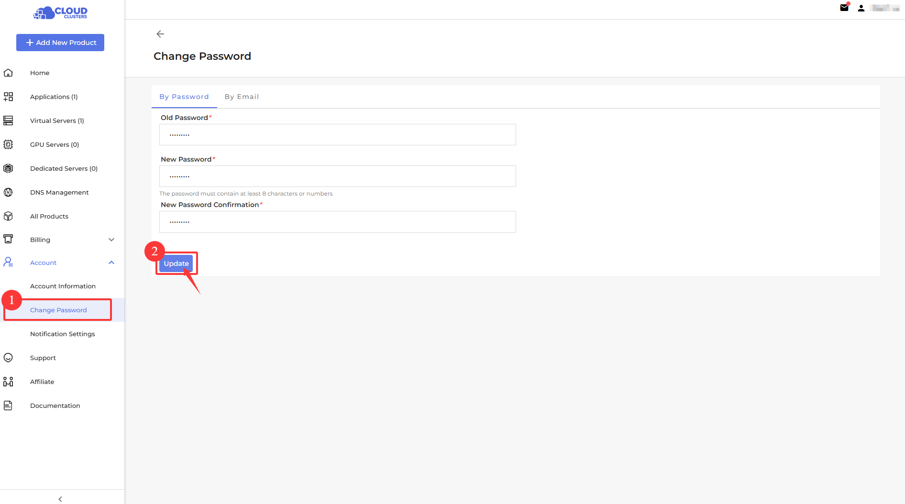Click the New Password Confirmation field
This screenshot has width=905, height=504.
coord(337,222)
